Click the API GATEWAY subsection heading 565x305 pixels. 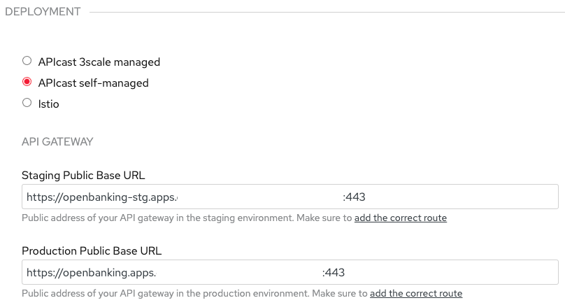click(x=57, y=141)
